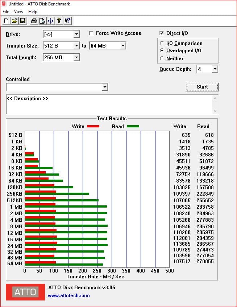The height and width of the screenshot is (307, 237).
Task: Open the Help menu
Action: [33, 12]
